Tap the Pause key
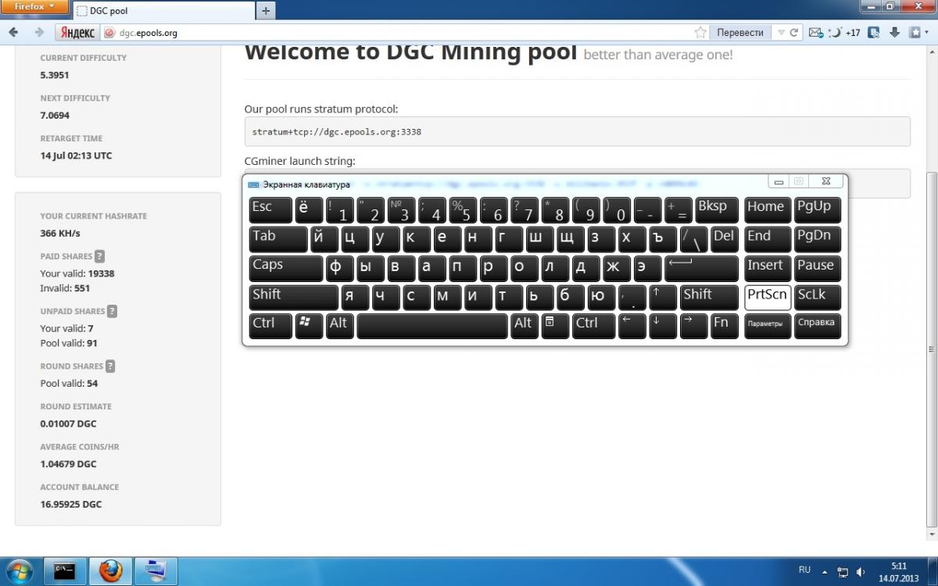Viewport: 938px width, 586px height. click(818, 268)
